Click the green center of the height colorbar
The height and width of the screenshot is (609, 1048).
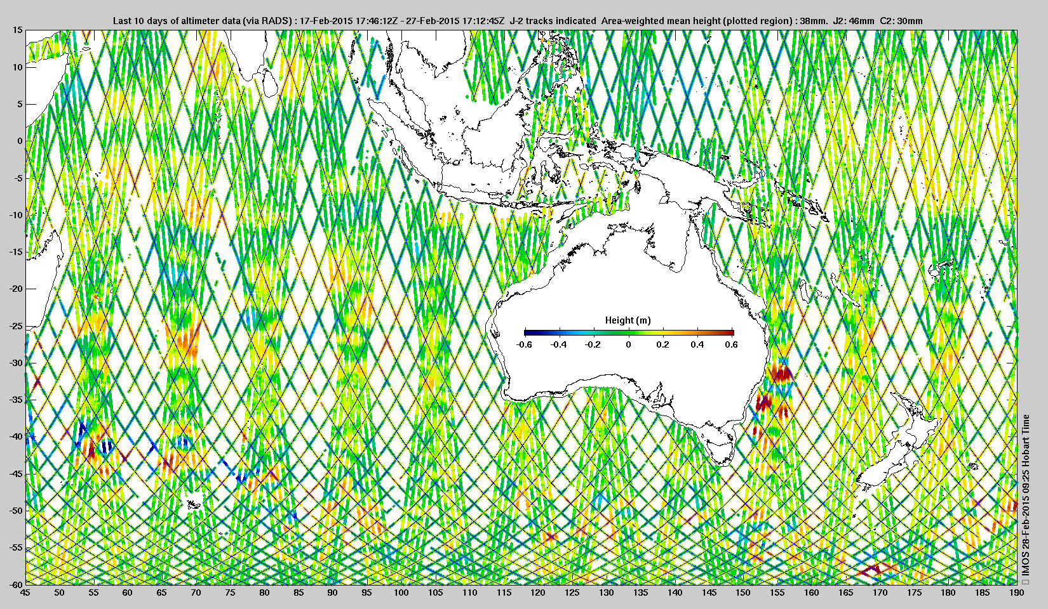click(x=629, y=332)
